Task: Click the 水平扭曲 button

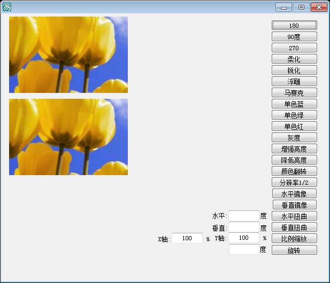Action: coord(294,216)
